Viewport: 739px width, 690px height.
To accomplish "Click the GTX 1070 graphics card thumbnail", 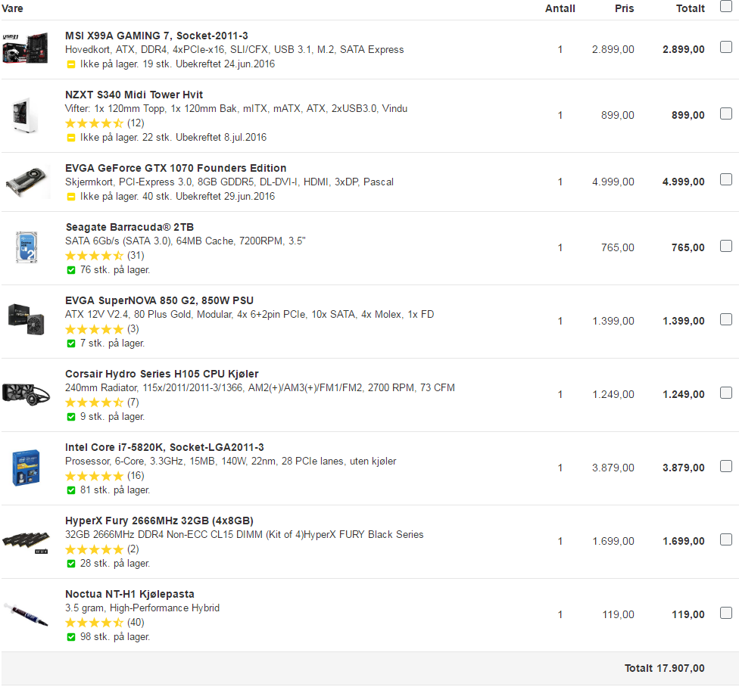I will (x=27, y=182).
